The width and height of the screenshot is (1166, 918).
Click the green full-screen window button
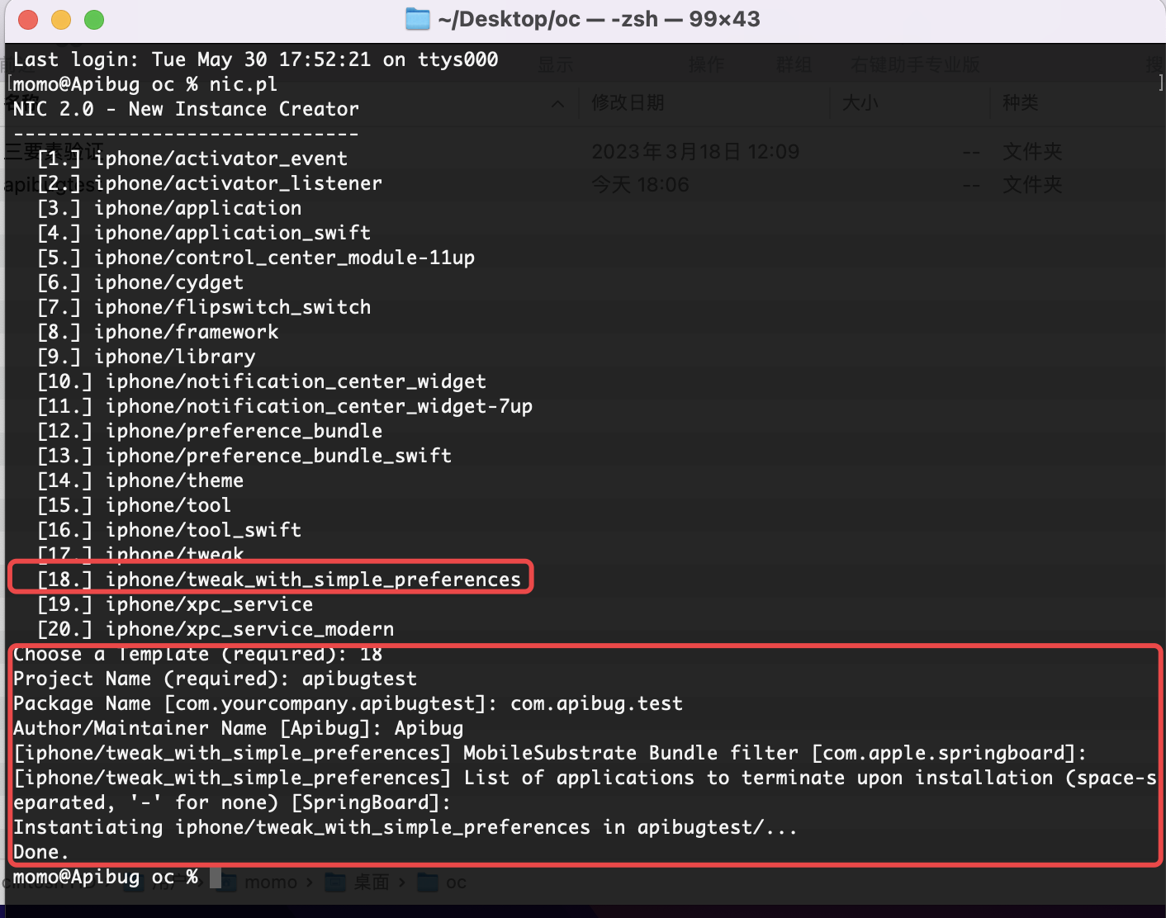94,20
